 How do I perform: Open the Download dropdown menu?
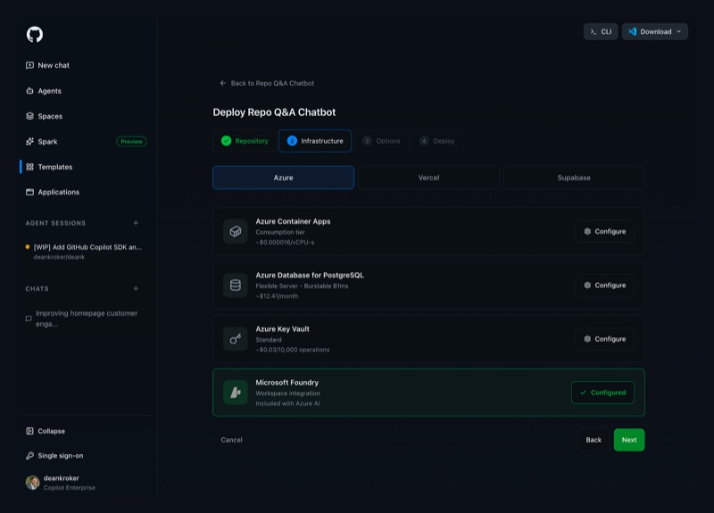[655, 31]
